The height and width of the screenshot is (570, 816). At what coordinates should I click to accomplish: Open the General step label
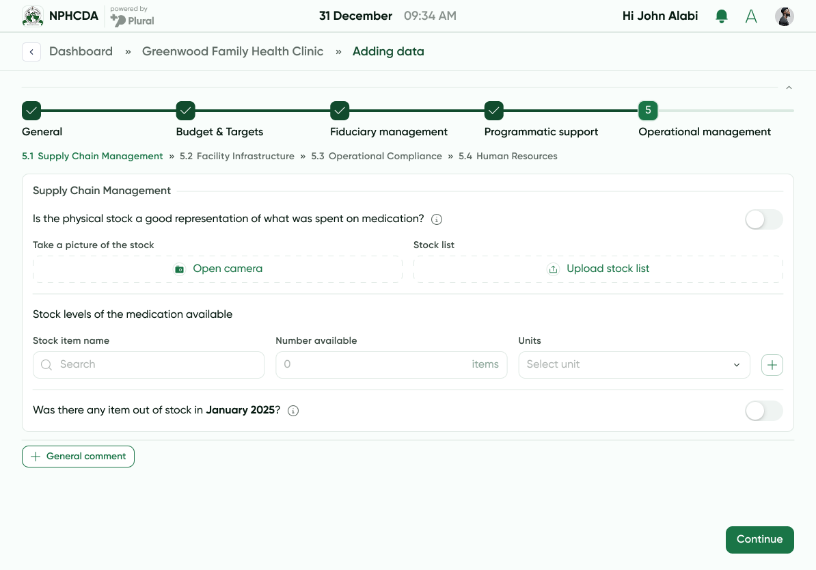click(x=42, y=132)
